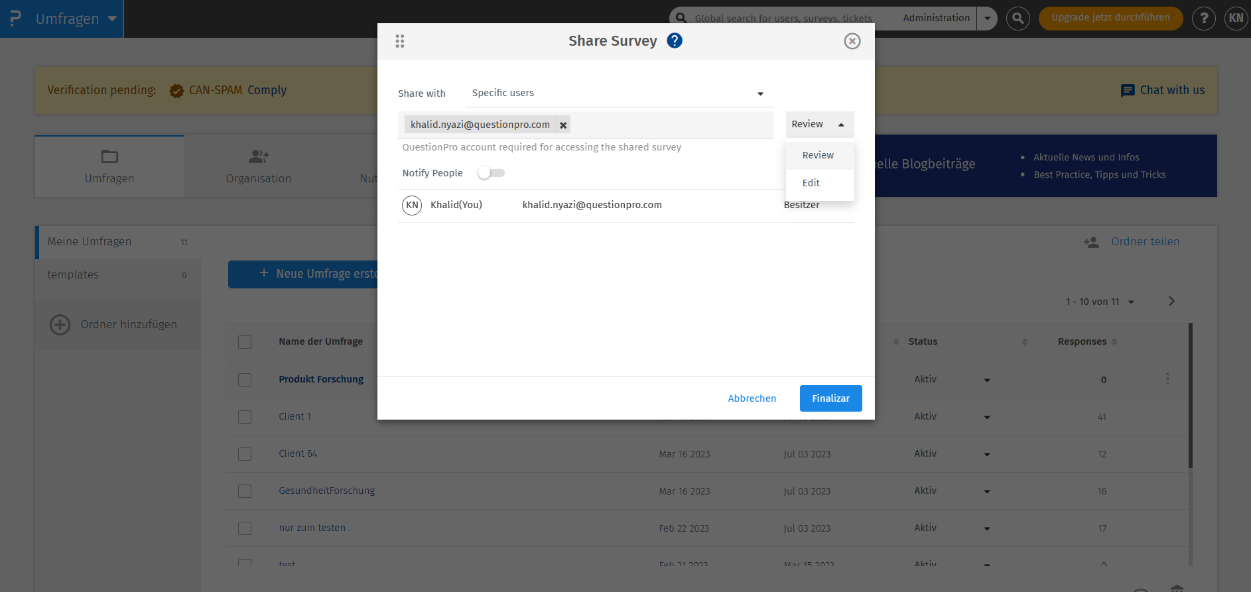Screen dimensions: 1251x592
Task: Remove khalid.nyazi@questionpro.com email chip
Action: [x=563, y=125]
